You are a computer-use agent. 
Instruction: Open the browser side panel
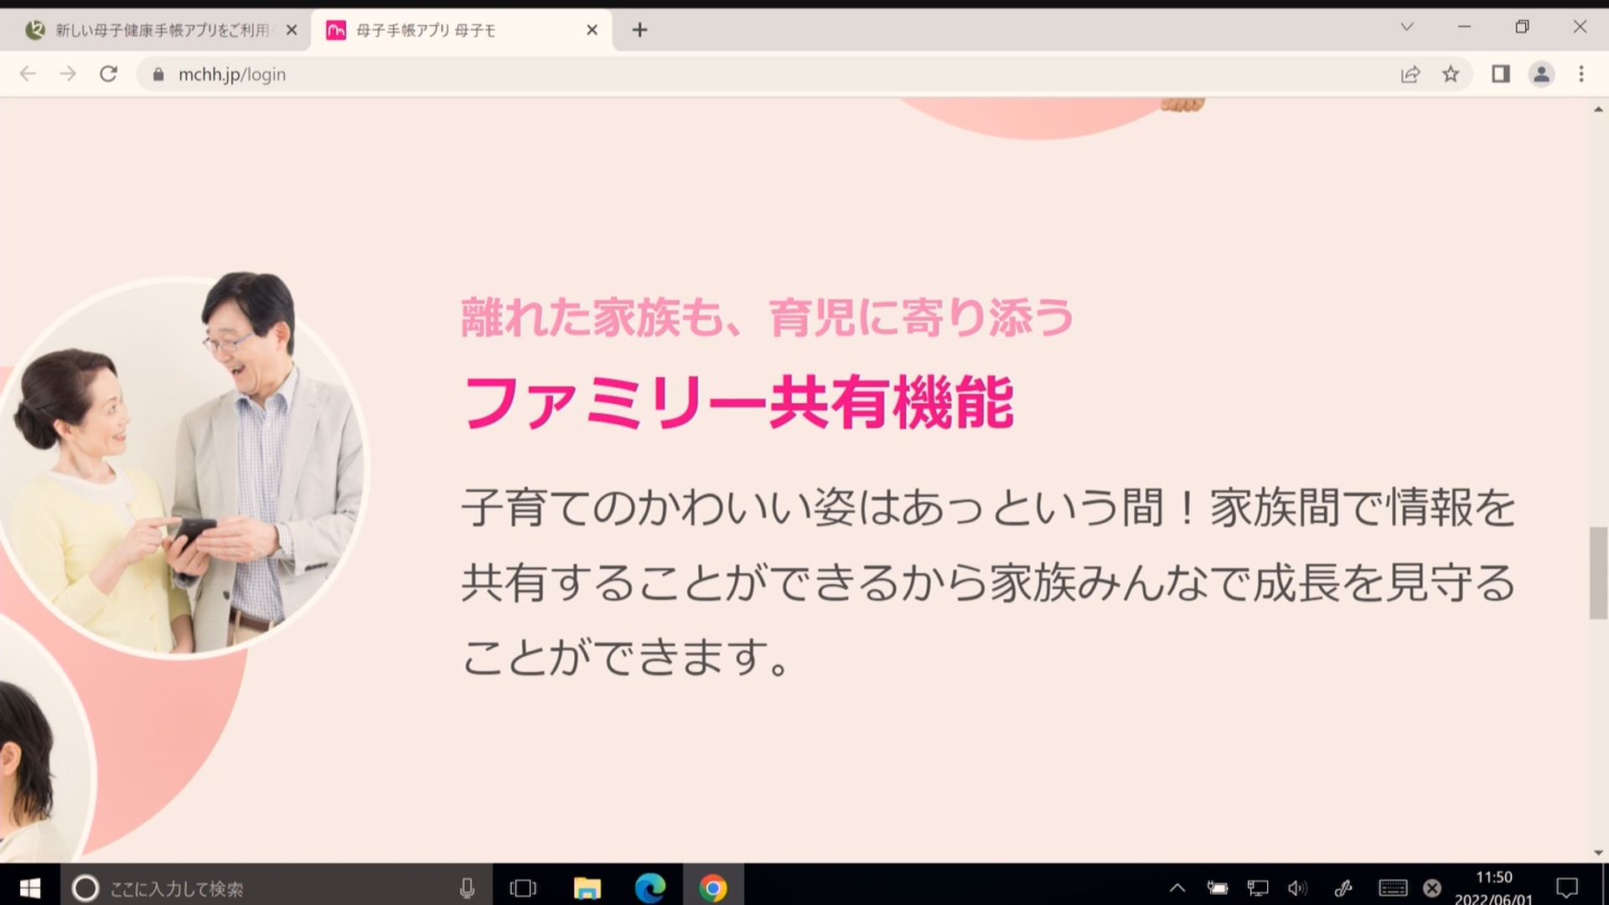pos(1501,75)
